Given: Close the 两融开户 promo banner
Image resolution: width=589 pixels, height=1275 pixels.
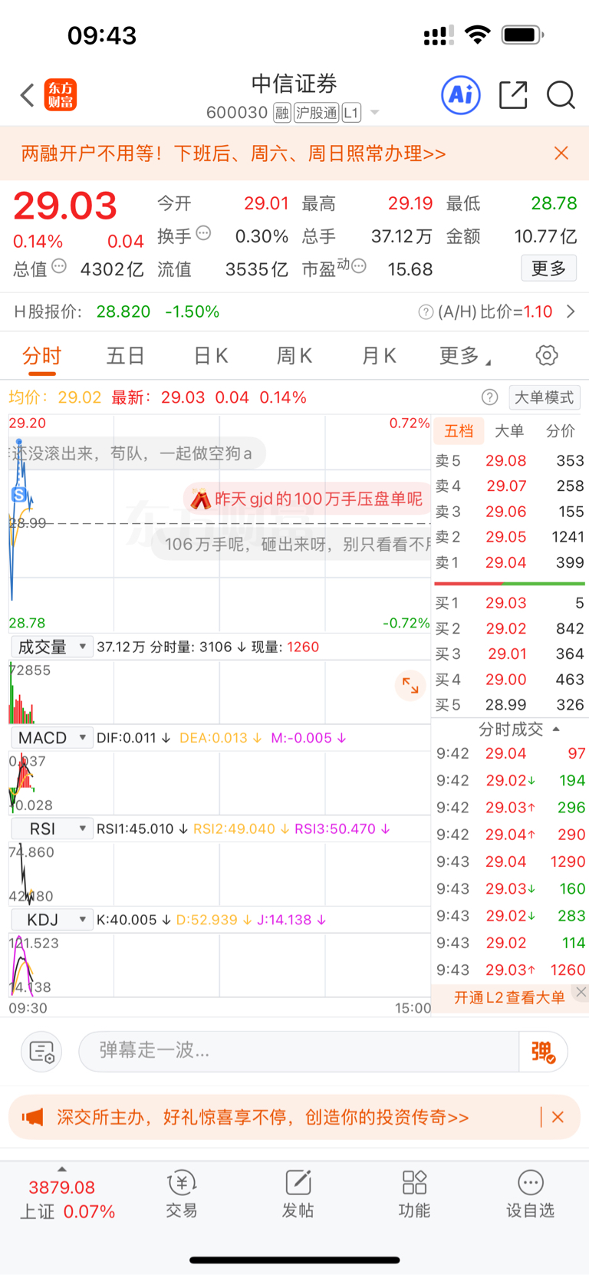Looking at the screenshot, I should pos(561,153).
